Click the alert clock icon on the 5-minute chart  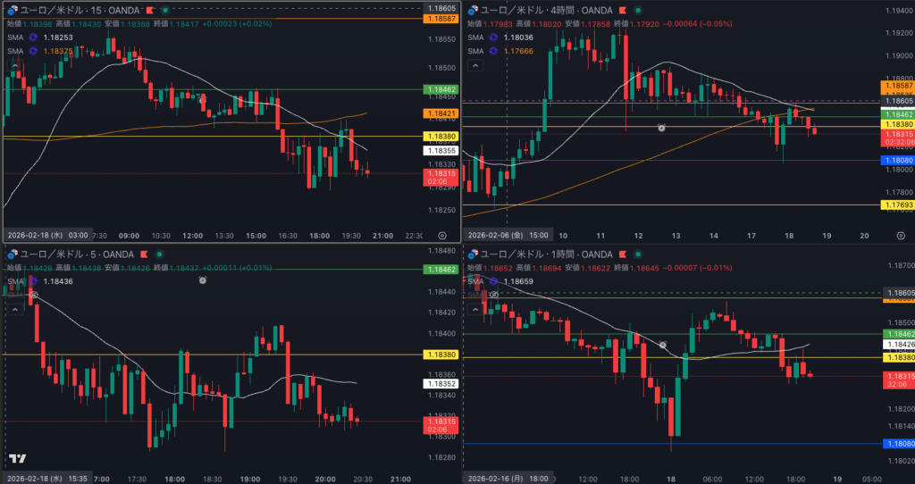203,280
